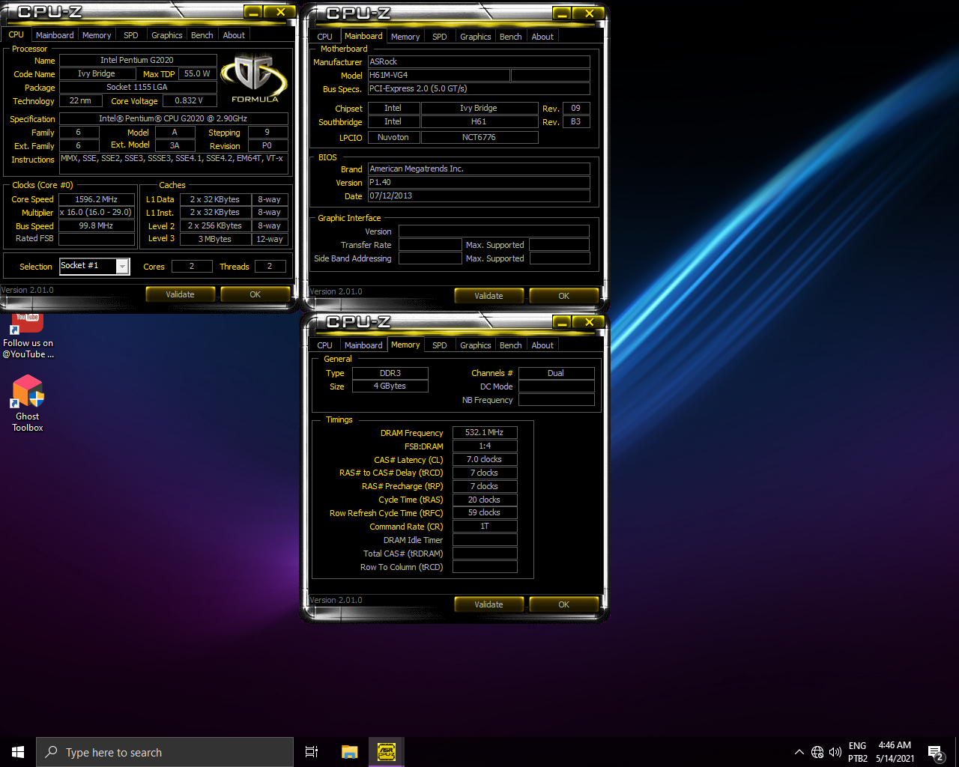
Task: Select the Ghost Toolbox desktop icon
Action: 28,404
